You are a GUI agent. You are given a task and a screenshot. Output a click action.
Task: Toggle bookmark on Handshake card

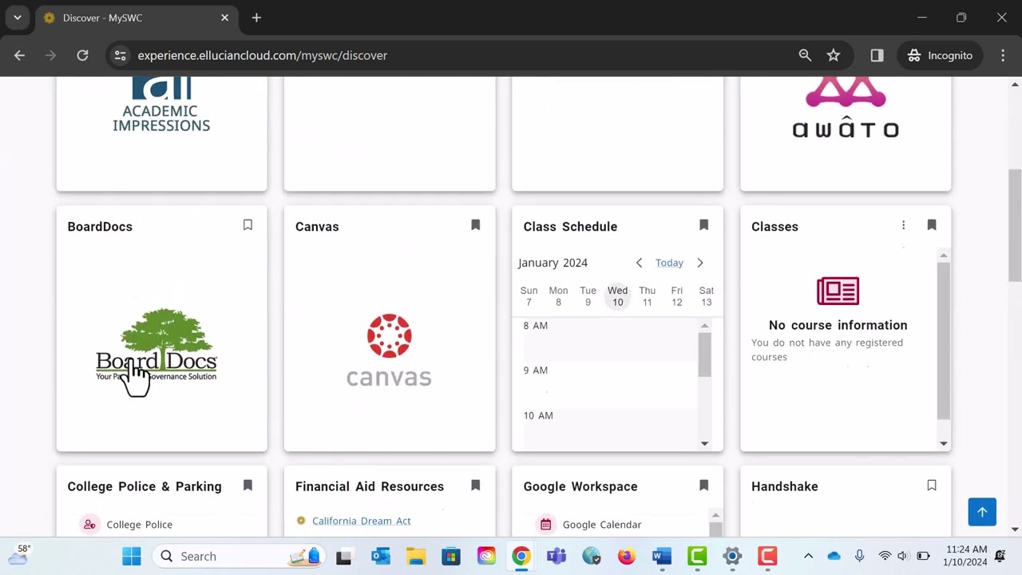click(932, 486)
